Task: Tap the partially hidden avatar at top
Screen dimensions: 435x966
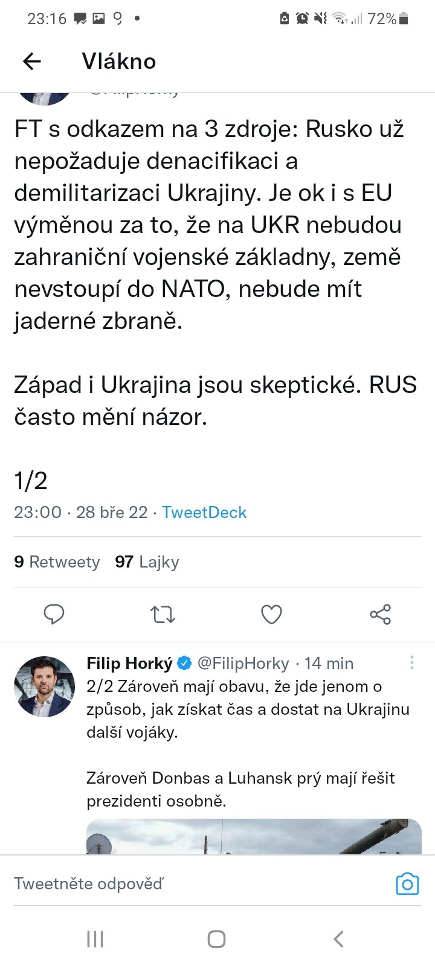Action: tap(44, 98)
